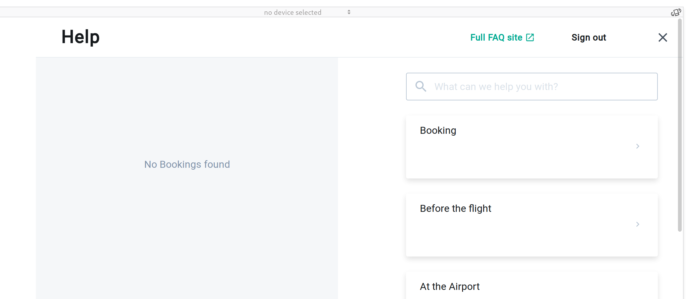
Task: Click the external link icon beside Full FAQ site
Action: pyautogui.click(x=530, y=37)
